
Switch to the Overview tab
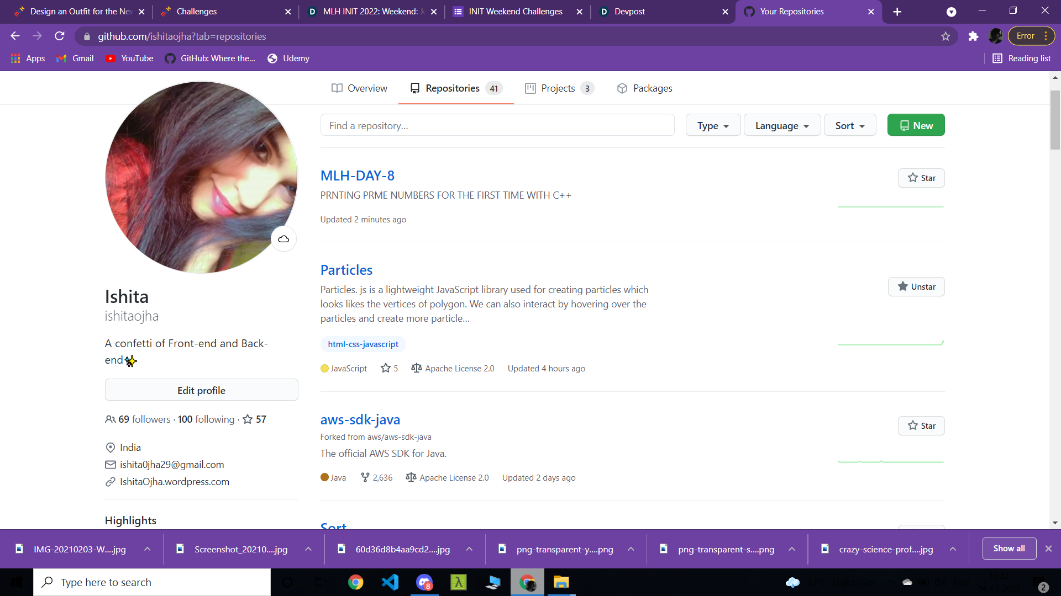[x=359, y=88]
